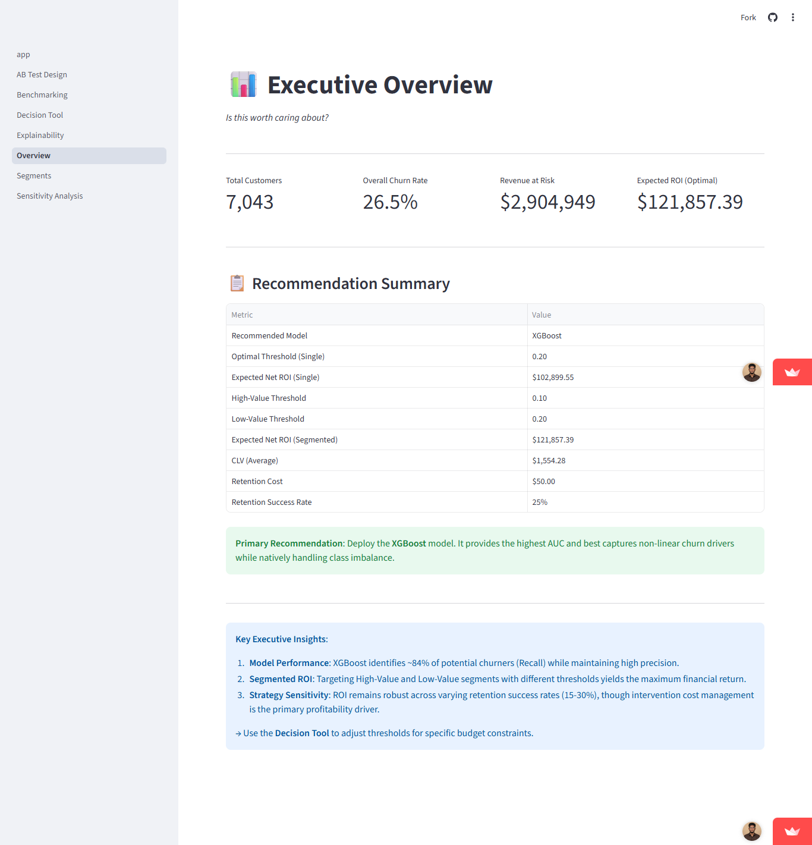Click the 25% value cell
The height and width of the screenshot is (845, 812).
pyautogui.click(x=646, y=502)
